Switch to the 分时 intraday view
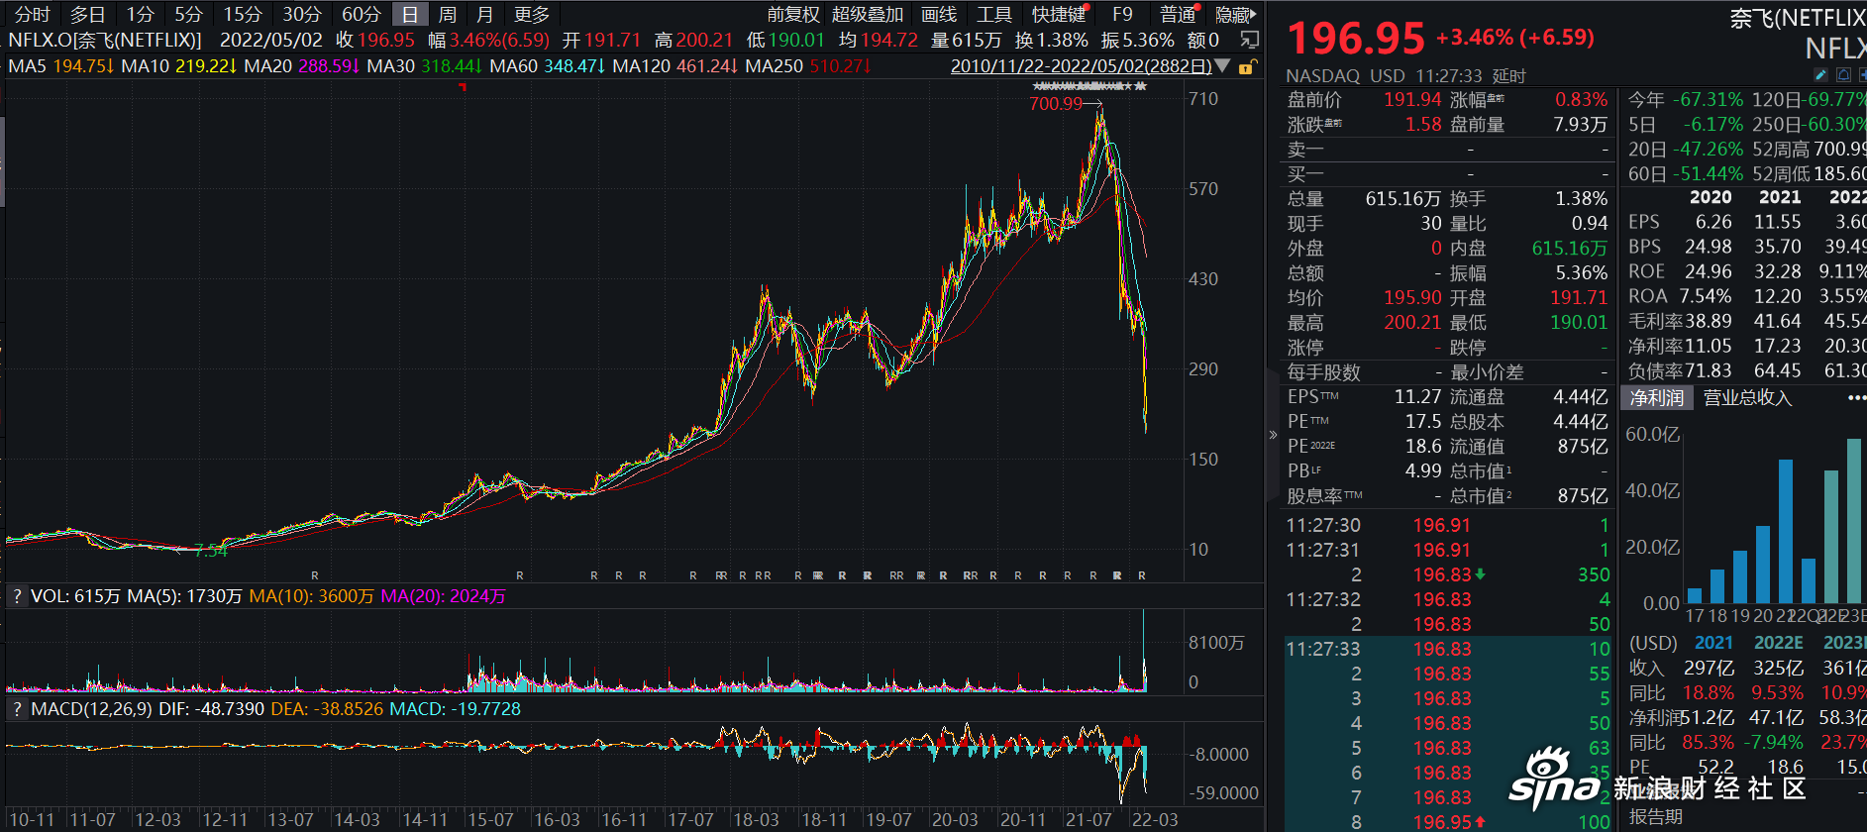The width and height of the screenshot is (1867, 832). point(32,14)
